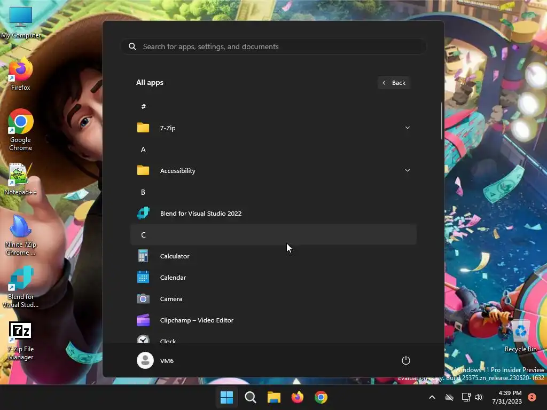Open the VM6 user account avatar
547x410 pixels.
point(145,360)
